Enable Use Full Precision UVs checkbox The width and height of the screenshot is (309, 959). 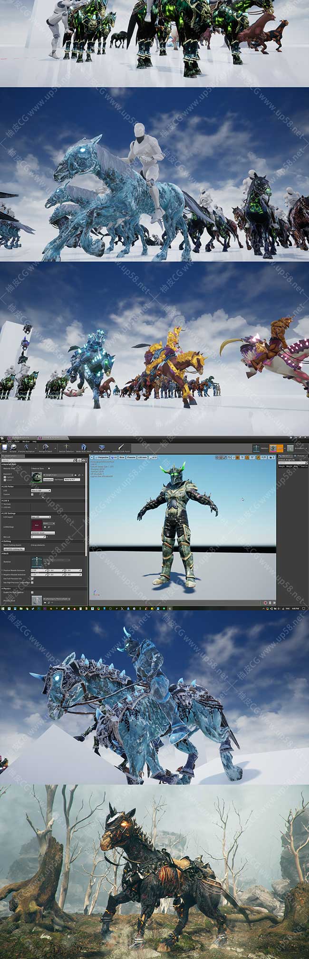[x=32, y=578]
